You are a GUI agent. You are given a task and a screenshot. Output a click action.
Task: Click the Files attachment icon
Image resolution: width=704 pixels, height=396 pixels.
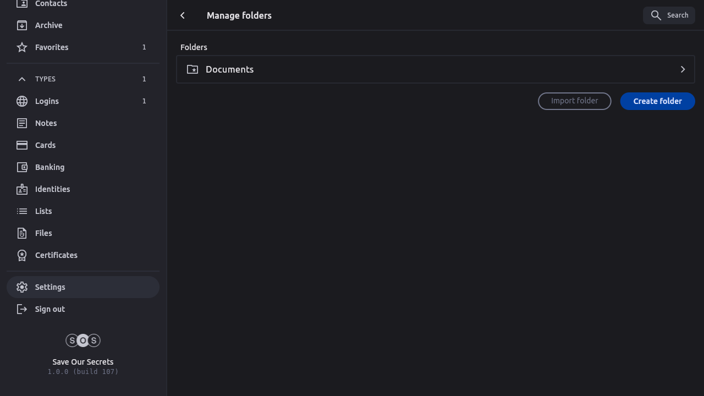pos(22,233)
